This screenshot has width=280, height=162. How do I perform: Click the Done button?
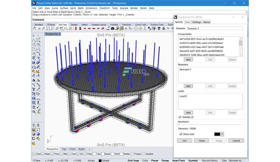tap(202, 141)
